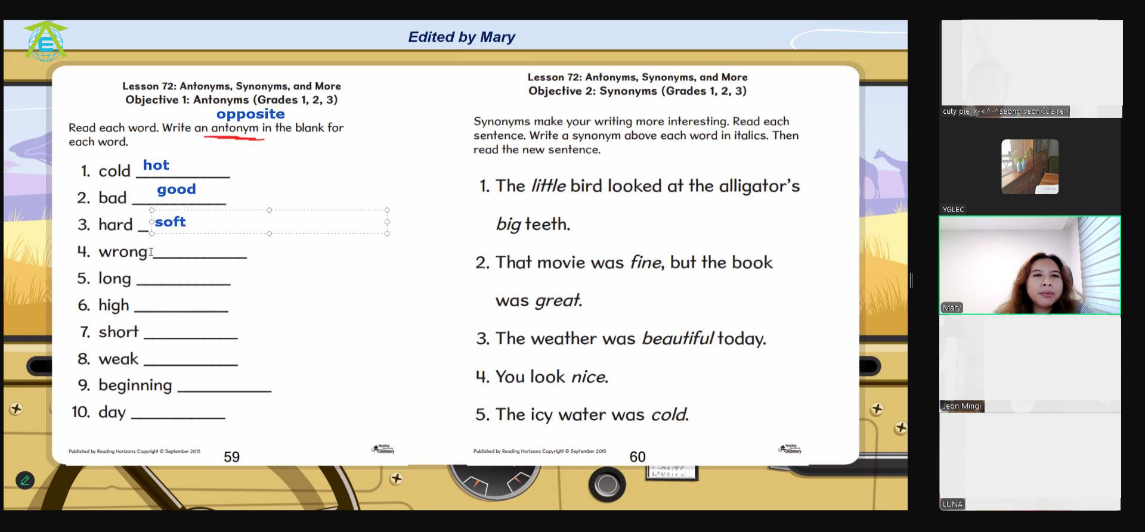This screenshot has width=1145, height=532.
Task: Click the italic word "great"
Action: coord(558,300)
